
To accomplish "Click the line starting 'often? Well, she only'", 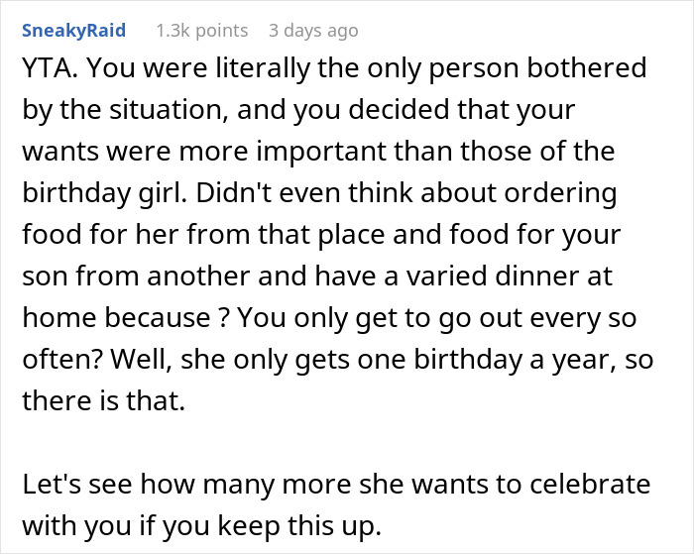I will click(x=338, y=360).
